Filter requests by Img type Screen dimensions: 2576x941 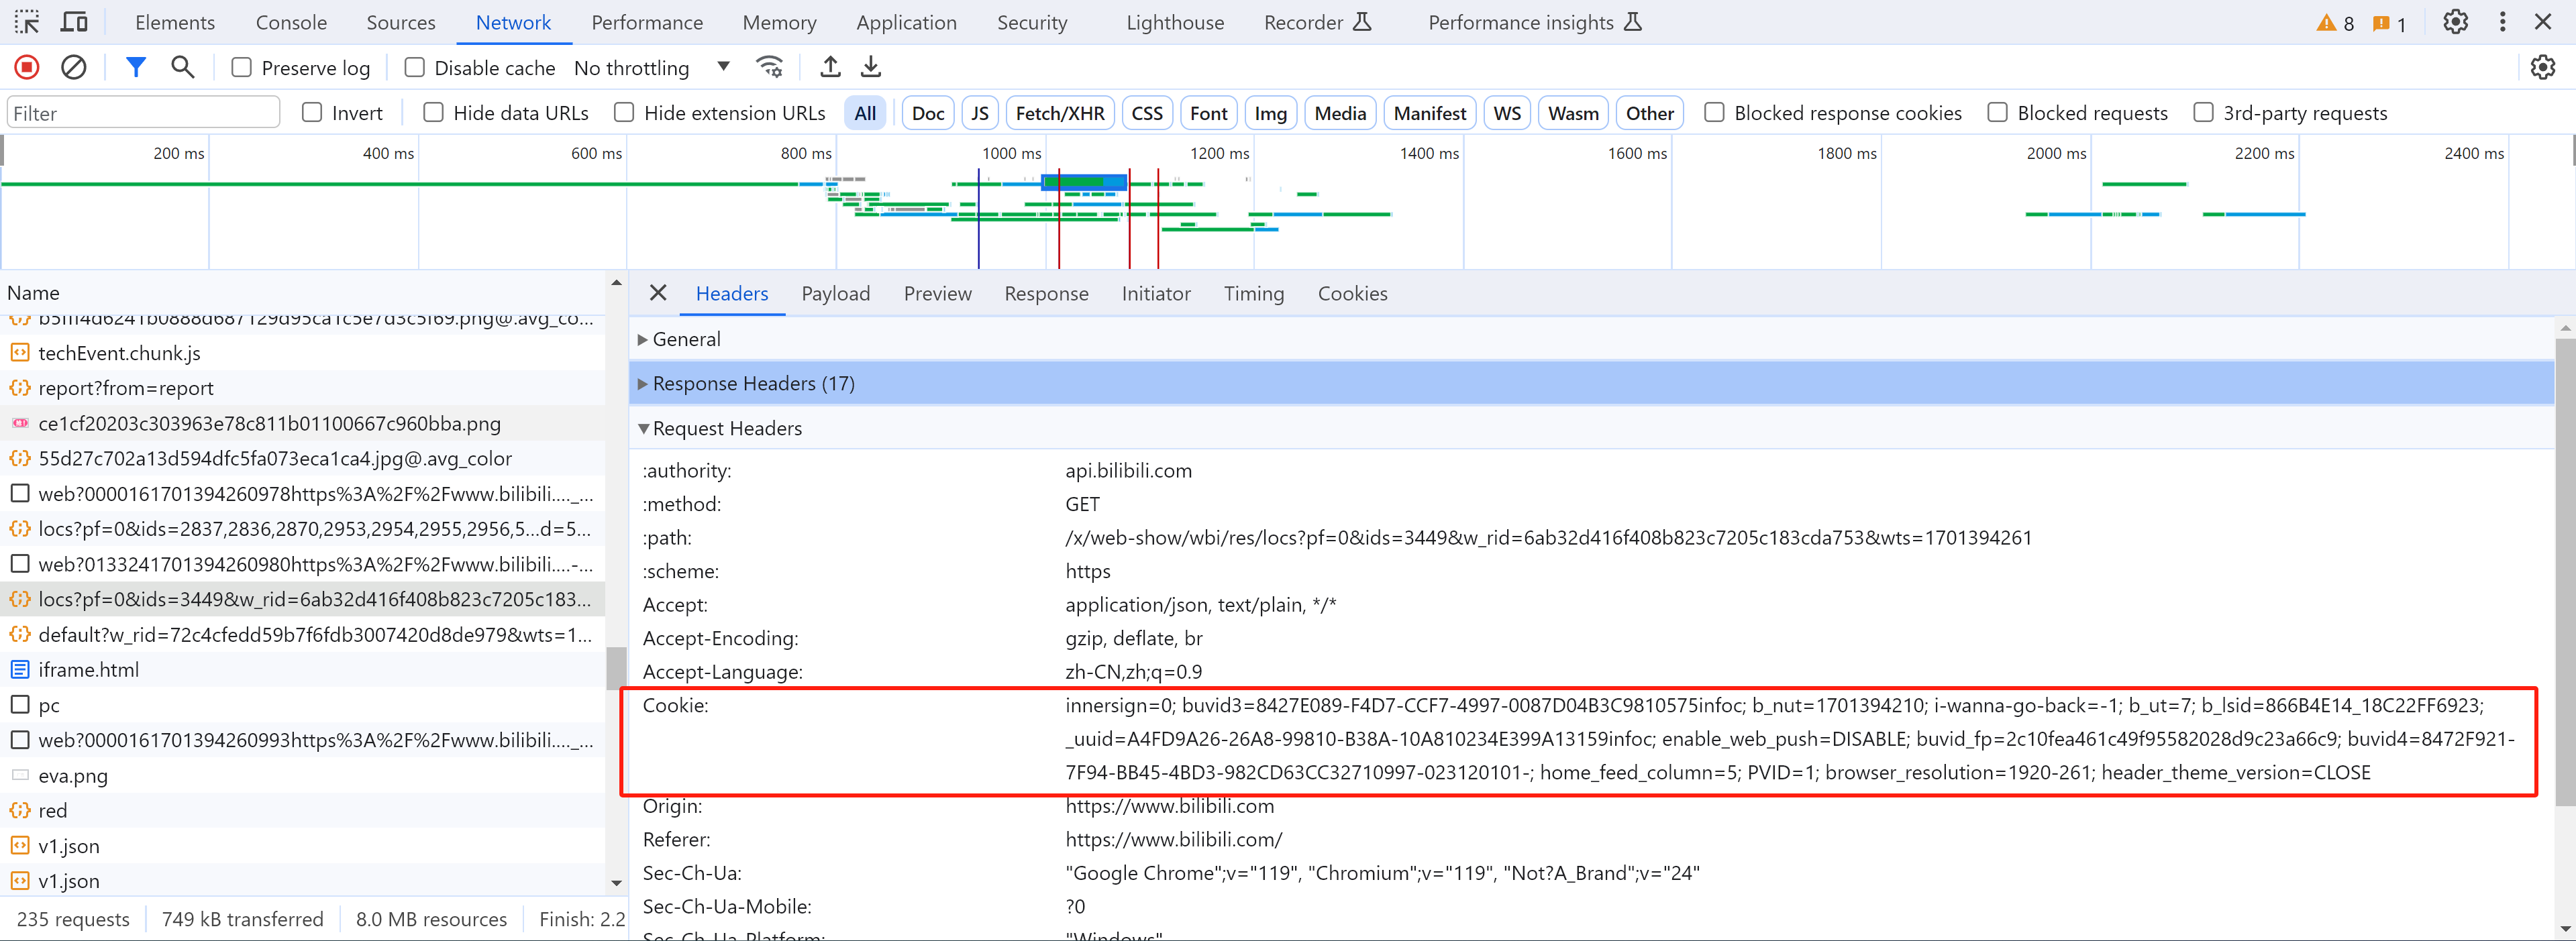[1270, 113]
